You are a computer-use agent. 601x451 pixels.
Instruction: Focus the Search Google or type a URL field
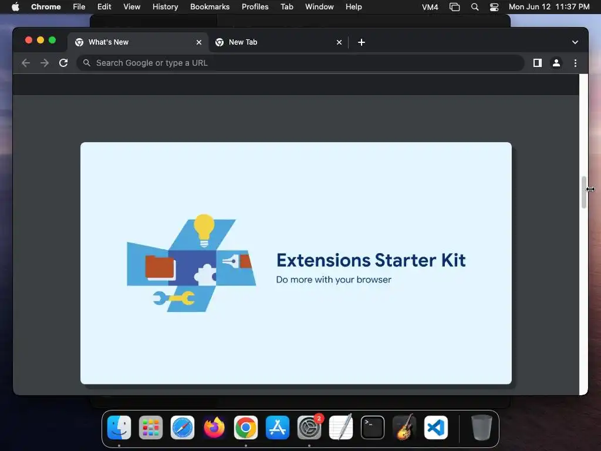(x=300, y=63)
